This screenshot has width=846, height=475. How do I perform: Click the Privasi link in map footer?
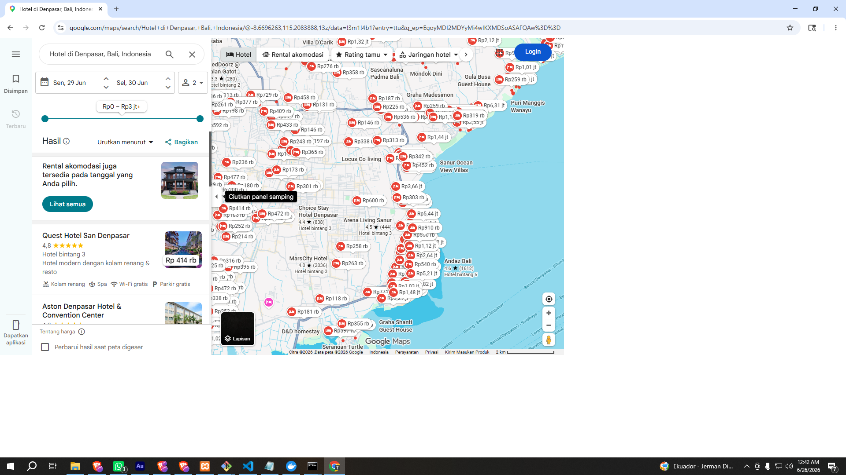431,352
